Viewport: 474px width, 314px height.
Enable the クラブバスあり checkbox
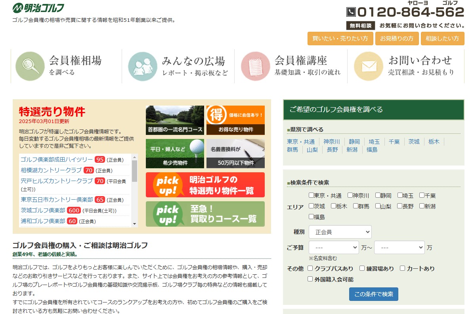tap(310, 268)
